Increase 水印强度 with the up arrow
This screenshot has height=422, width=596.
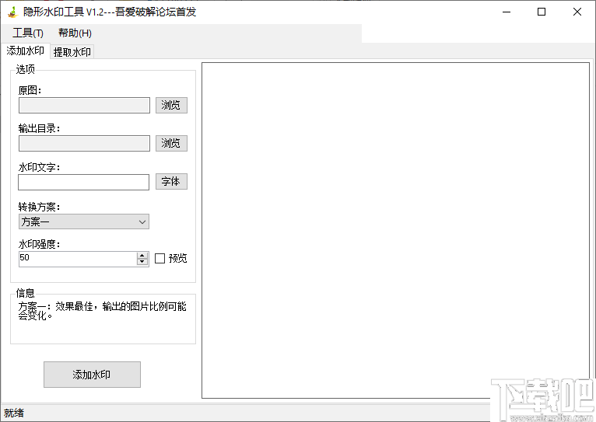[142, 256]
